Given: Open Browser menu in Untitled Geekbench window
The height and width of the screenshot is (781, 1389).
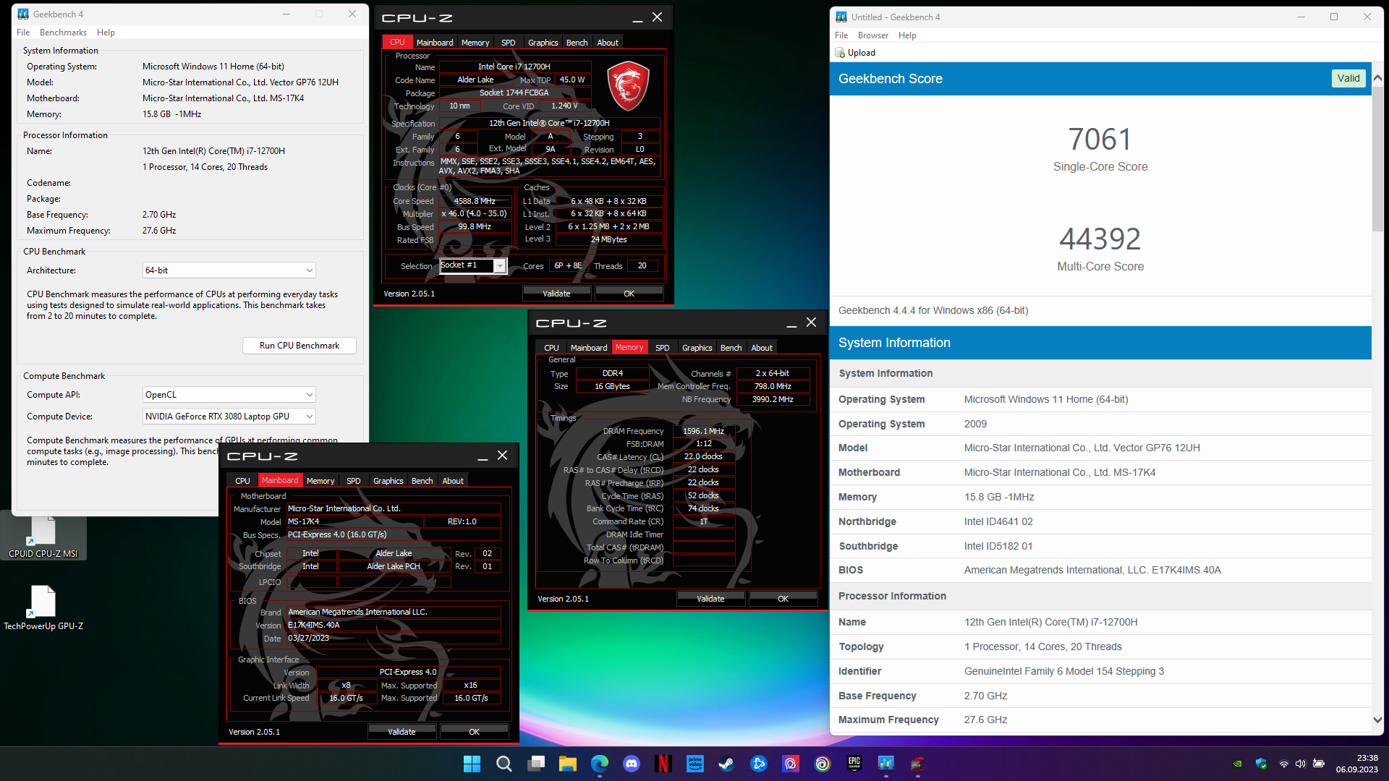Looking at the screenshot, I should [x=873, y=35].
